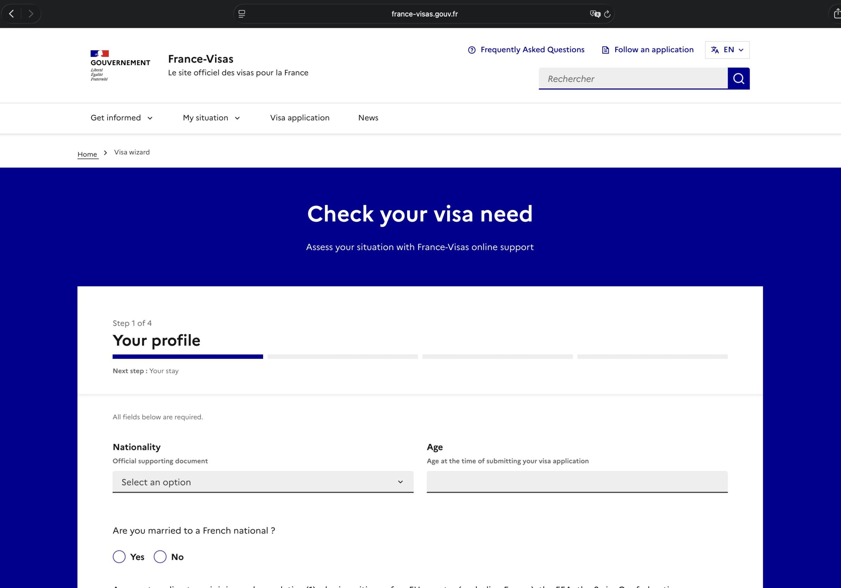Open the News menu item
841x588 pixels.
pos(368,118)
